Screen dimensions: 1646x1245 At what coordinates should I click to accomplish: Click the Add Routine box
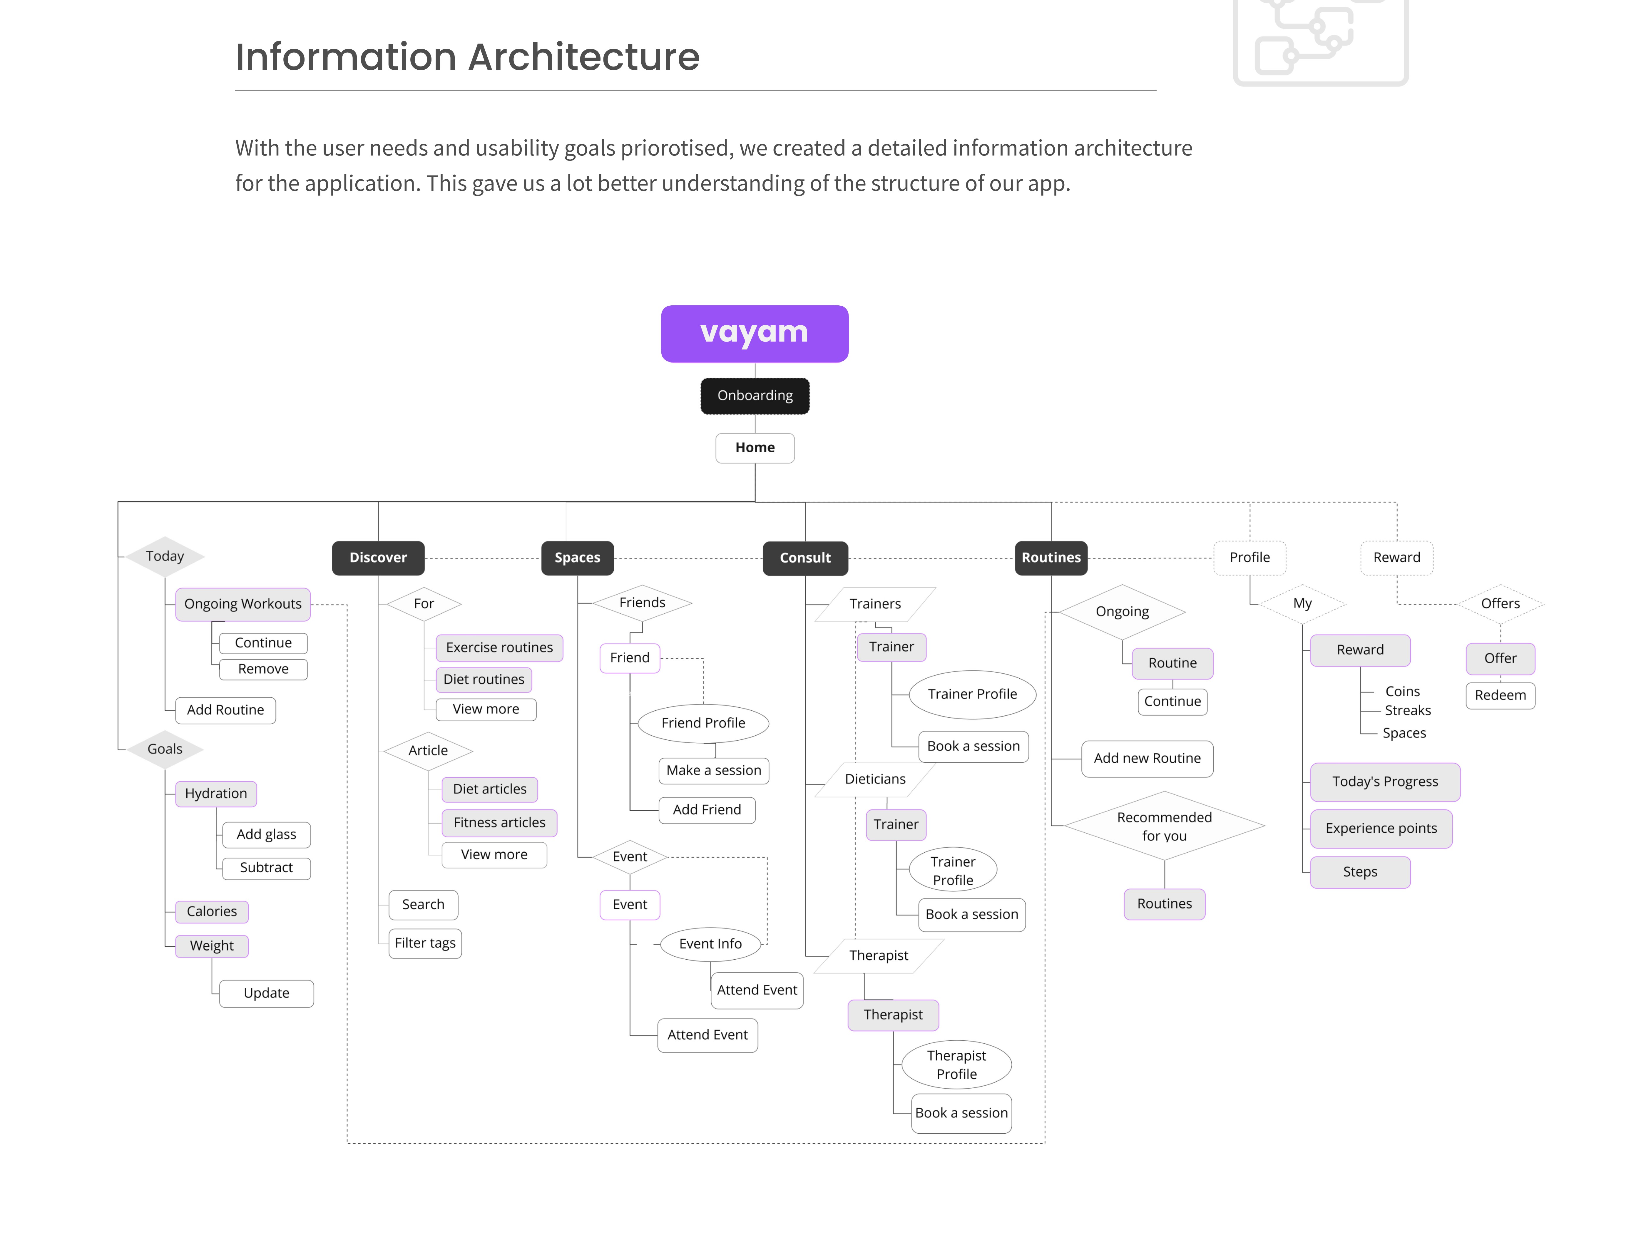(225, 710)
